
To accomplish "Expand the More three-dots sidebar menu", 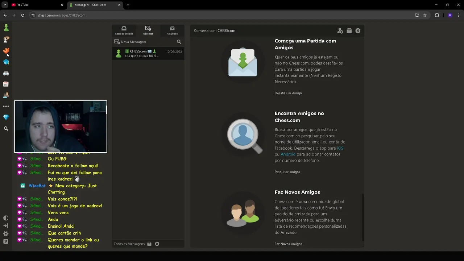I will click(x=6, y=106).
